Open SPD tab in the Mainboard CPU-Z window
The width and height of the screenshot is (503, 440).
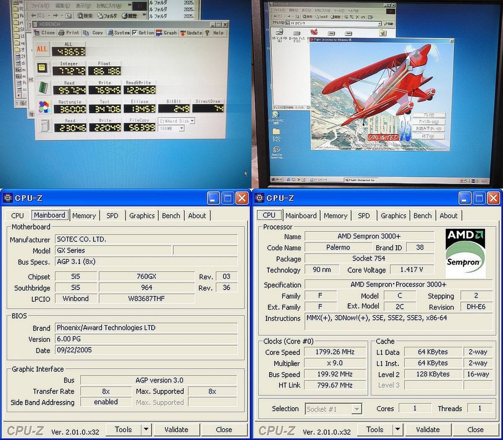[112, 215]
